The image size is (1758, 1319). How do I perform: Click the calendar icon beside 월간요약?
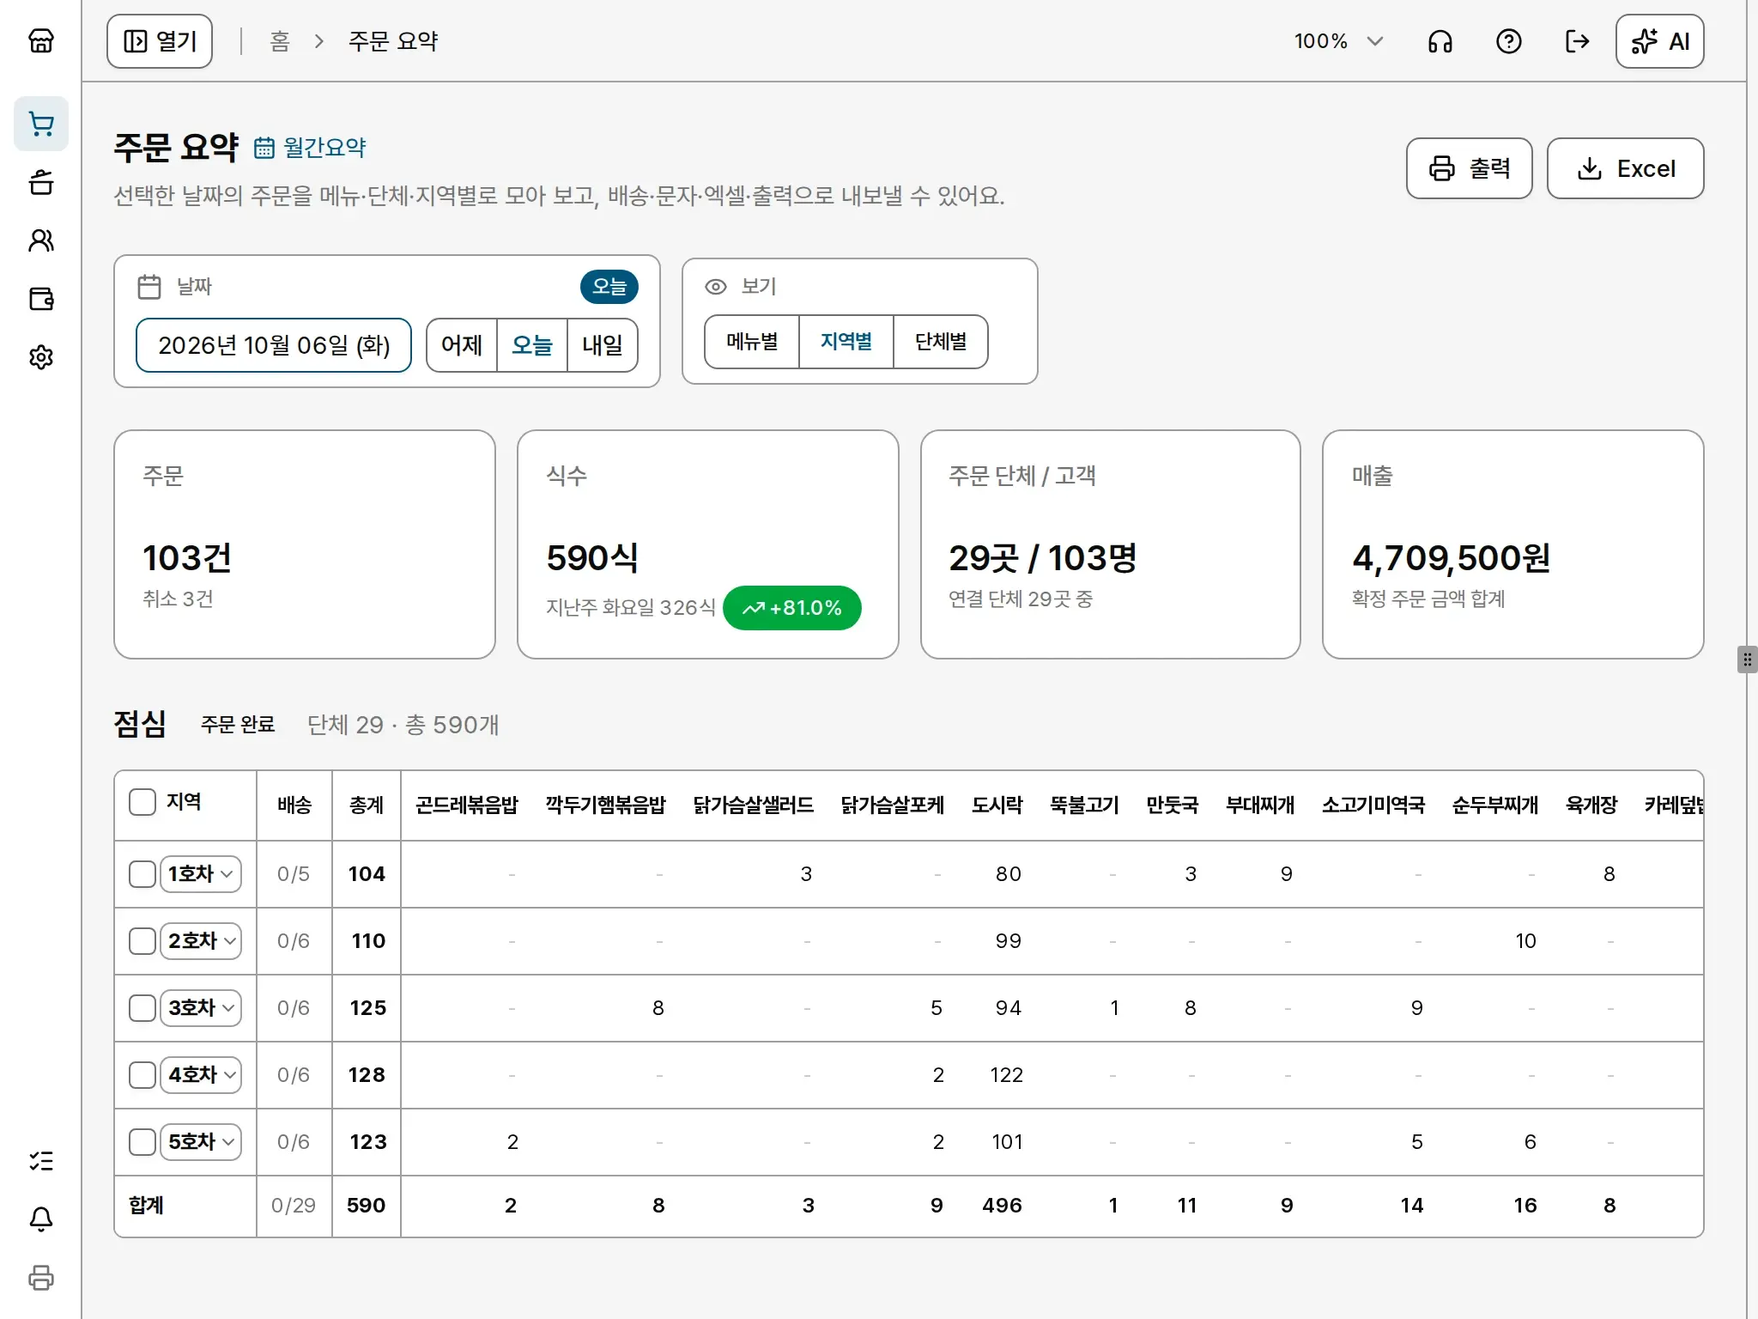264,148
